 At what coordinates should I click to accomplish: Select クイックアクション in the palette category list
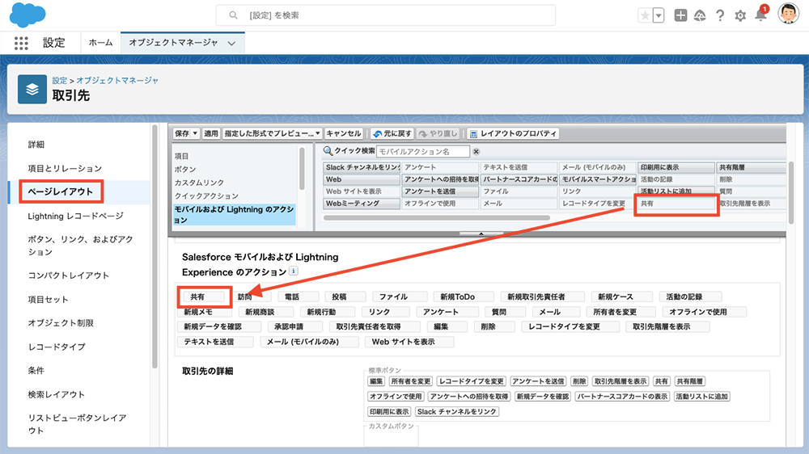click(x=206, y=196)
